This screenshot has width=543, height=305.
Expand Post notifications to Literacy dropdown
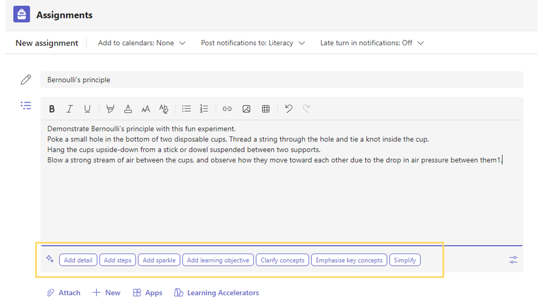[x=253, y=43]
